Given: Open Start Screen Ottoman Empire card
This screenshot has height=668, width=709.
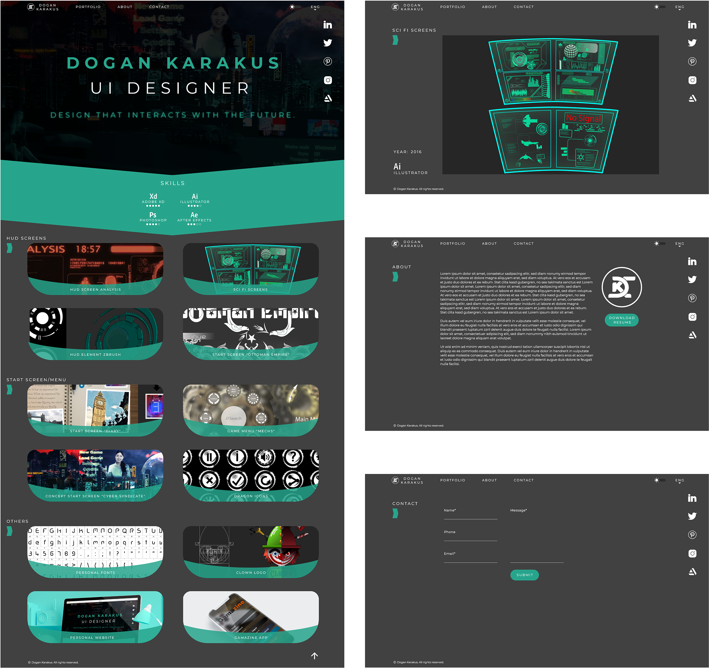Looking at the screenshot, I should 251,334.
